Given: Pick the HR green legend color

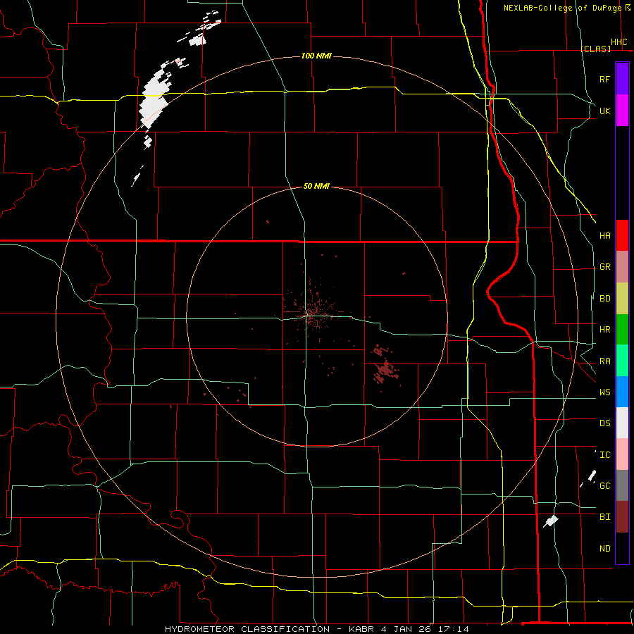Looking at the screenshot, I should tap(622, 330).
